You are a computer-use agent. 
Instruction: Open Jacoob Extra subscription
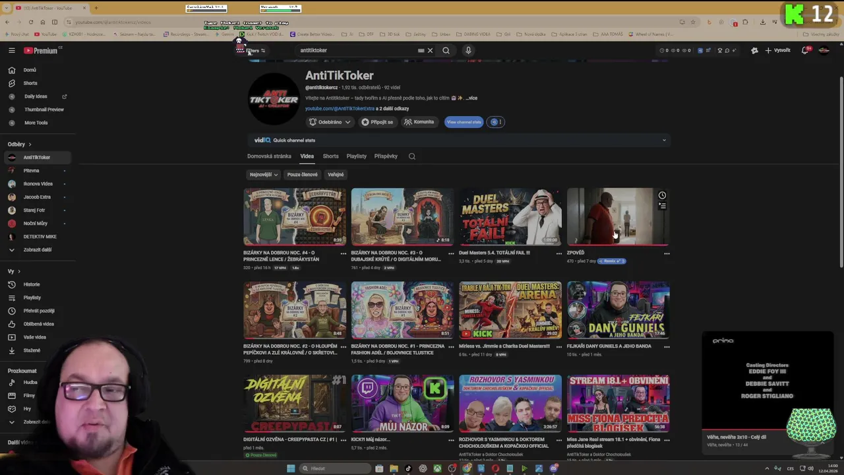(37, 197)
